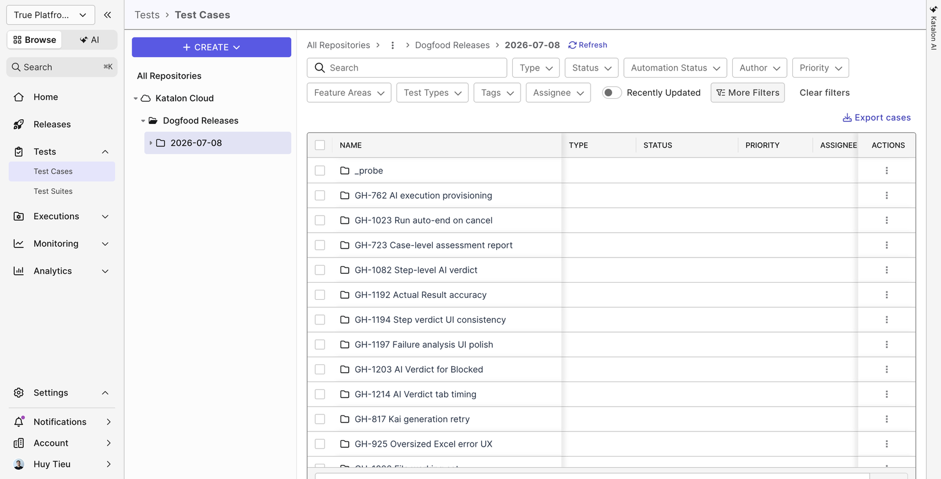Click the Monitoring chart icon

(19, 243)
